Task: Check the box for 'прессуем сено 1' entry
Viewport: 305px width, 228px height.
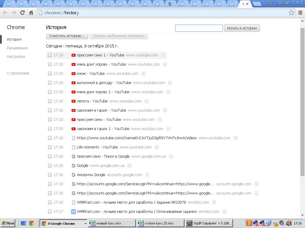Action: click(50, 55)
